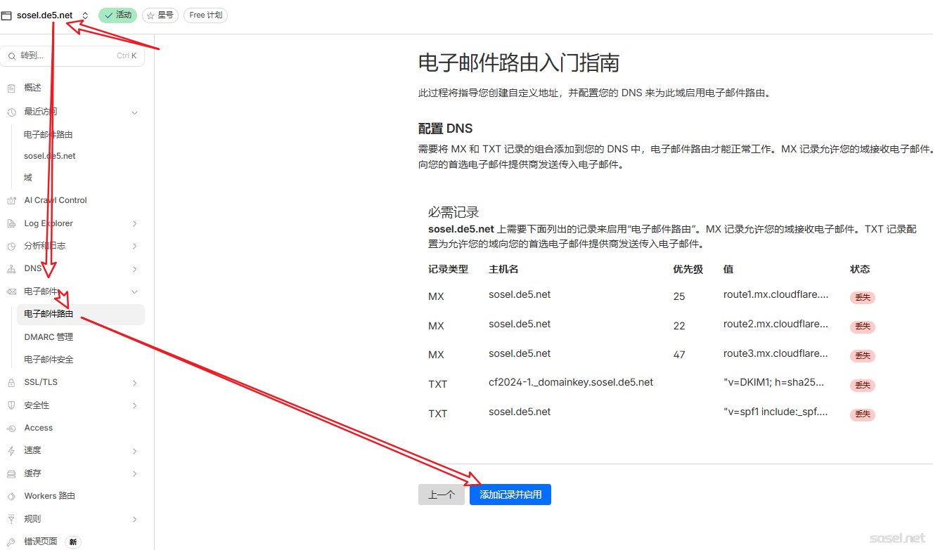Click the security (安全性) shield icon

coord(11,405)
